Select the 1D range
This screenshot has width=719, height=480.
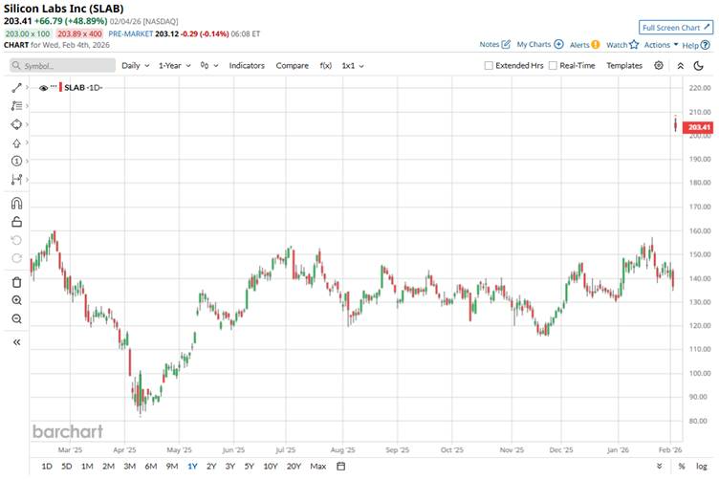tap(47, 467)
